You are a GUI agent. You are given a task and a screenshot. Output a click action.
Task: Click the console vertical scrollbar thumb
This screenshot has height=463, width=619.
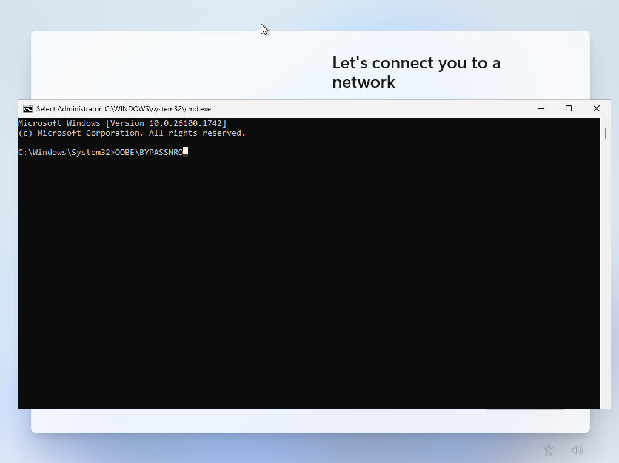(x=605, y=133)
